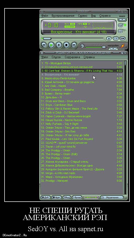Select track 15 Гарик Сукачев
The height and width of the screenshot is (238, 134).
point(82,116)
